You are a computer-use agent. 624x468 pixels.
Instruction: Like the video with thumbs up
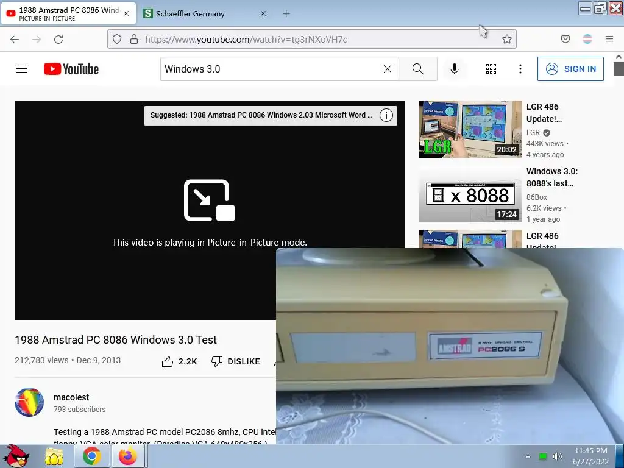coord(168,361)
